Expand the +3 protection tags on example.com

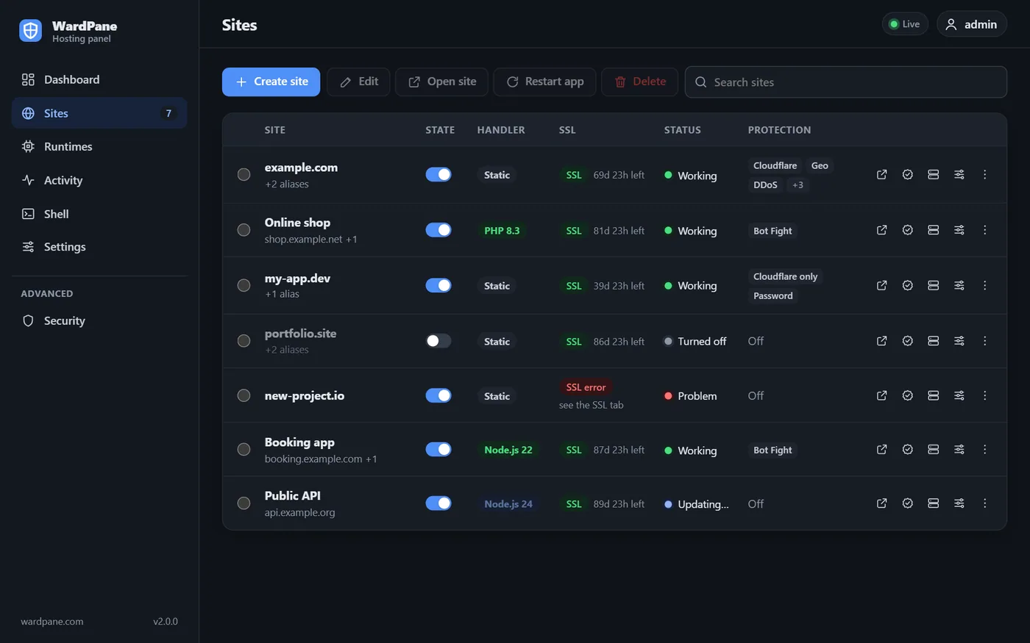pos(798,185)
